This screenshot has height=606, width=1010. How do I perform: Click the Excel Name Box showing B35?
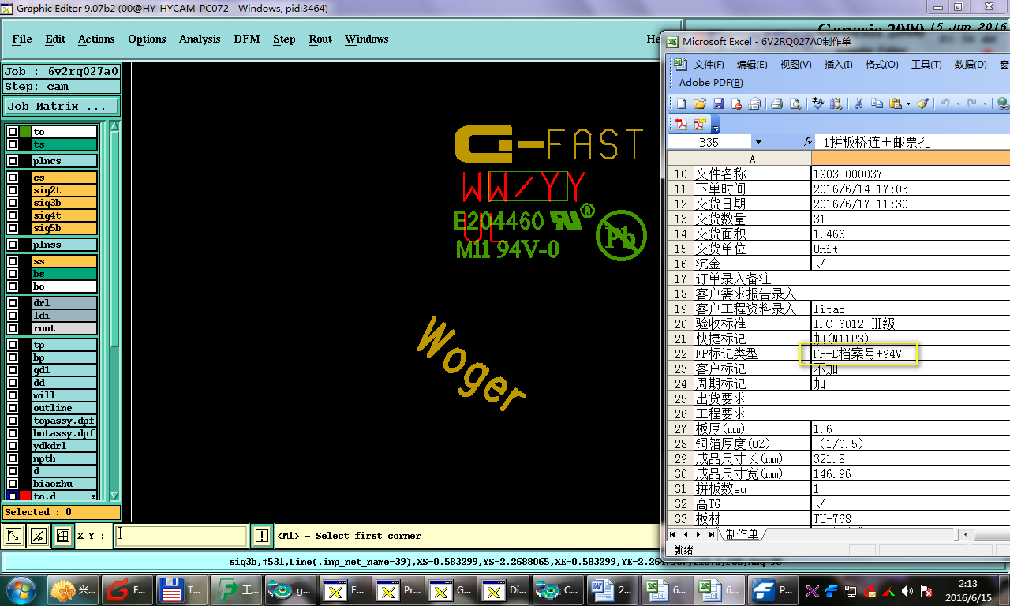pyautogui.click(x=709, y=143)
